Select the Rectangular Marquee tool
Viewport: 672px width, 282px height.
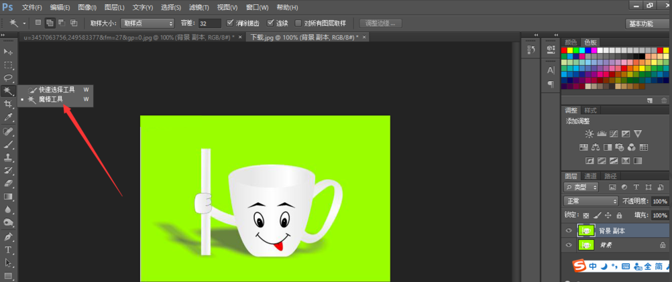(9, 65)
